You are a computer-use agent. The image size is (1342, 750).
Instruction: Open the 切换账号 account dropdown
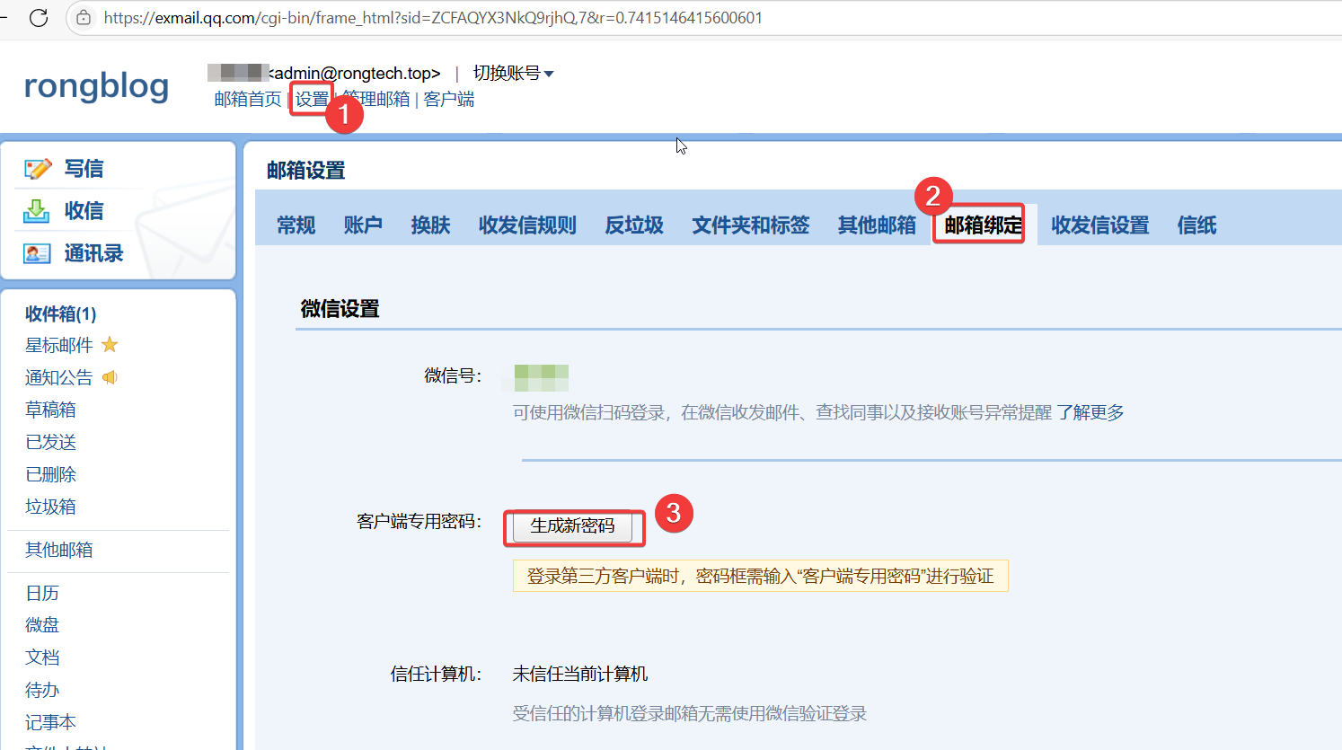coord(513,74)
